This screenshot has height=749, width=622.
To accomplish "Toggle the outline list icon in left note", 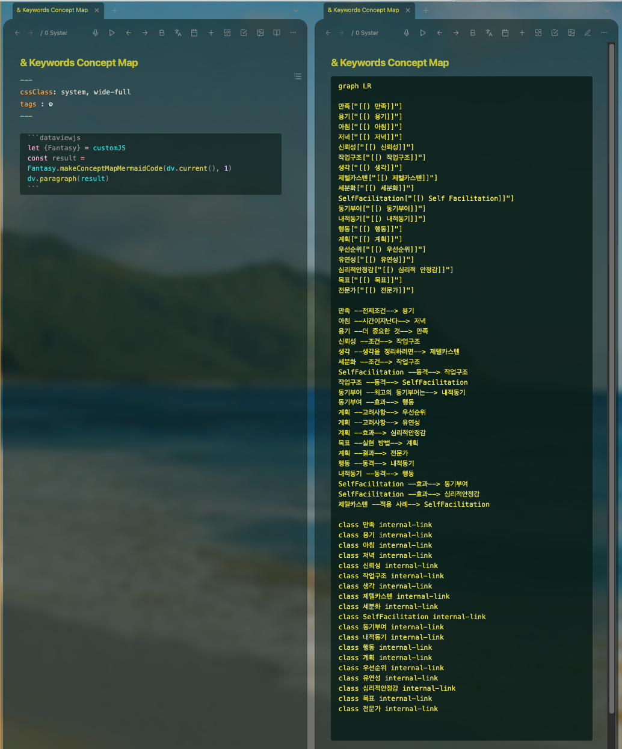I will tap(297, 76).
